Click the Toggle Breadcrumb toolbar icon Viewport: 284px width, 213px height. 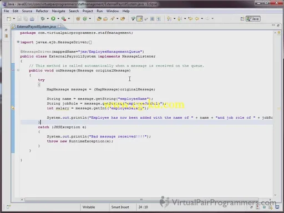[x=133, y=19]
